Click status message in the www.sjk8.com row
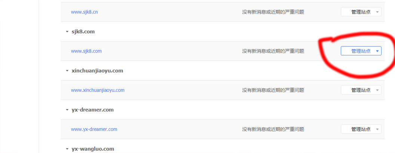The width and height of the screenshot is (395, 153). (x=273, y=51)
